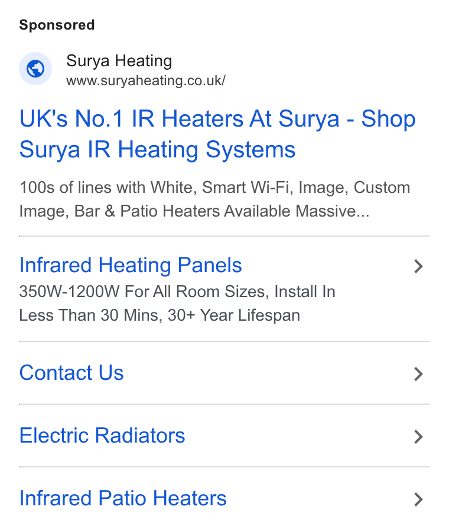The width and height of the screenshot is (449, 529).
Task: Select the chevron for Infrared Patio Heaters
Action: click(x=418, y=499)
